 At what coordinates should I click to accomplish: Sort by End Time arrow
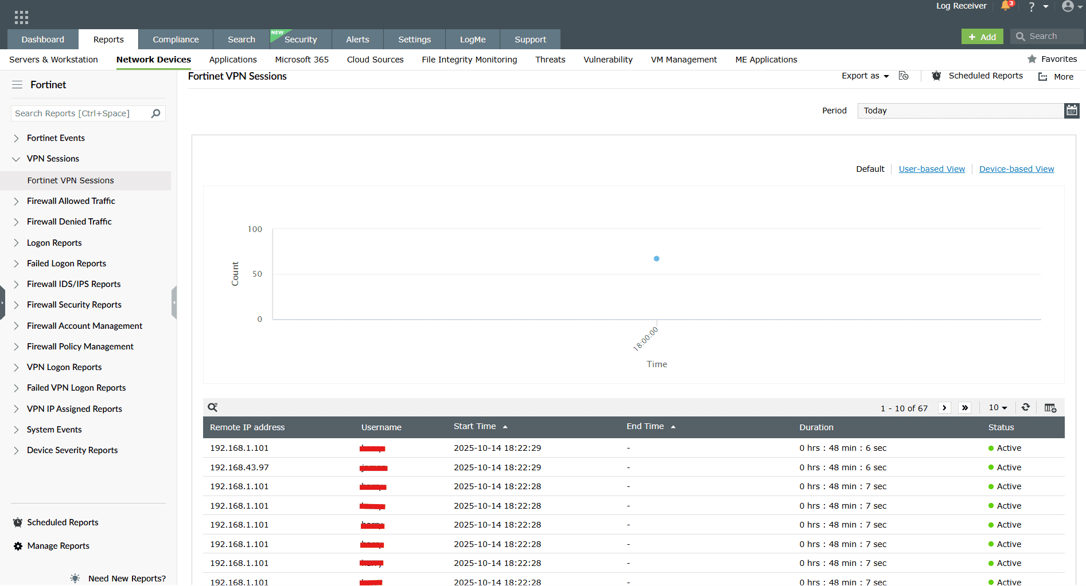673,427
